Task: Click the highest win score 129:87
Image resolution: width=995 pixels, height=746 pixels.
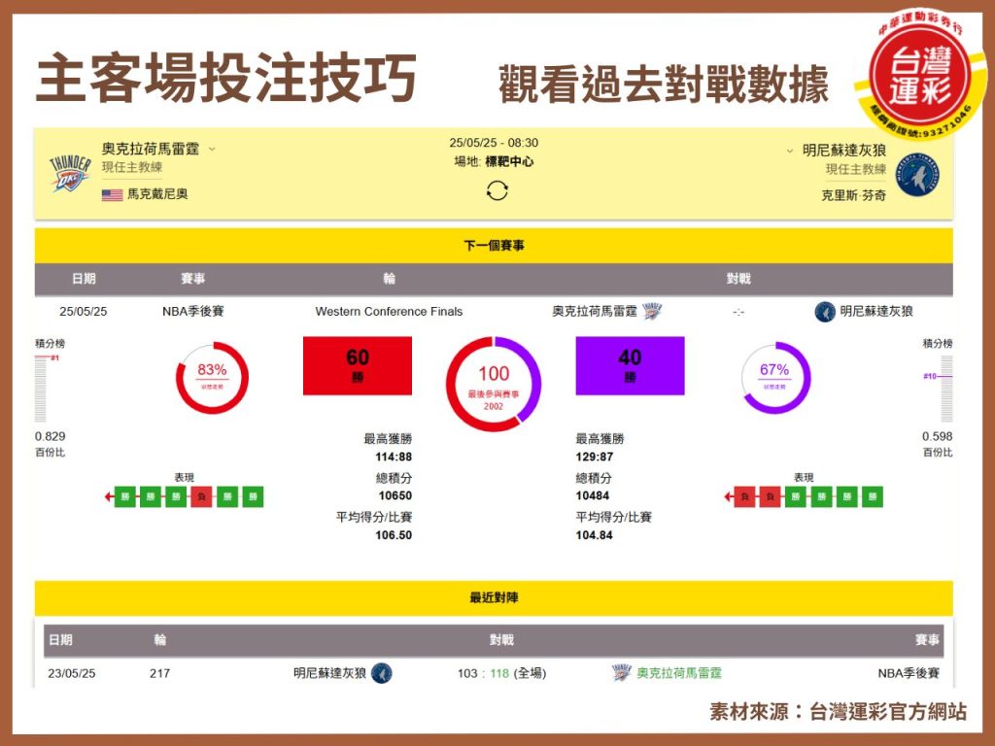Action: pos(595,457)
